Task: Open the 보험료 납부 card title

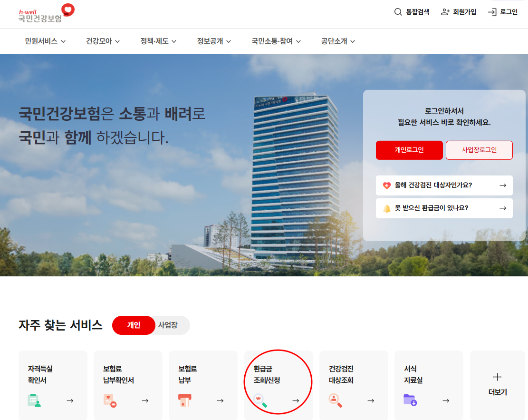Action: (x=188, y=374)
